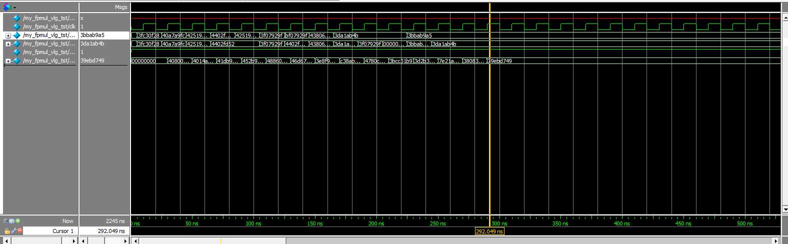The height and width of the screenshot is (244, 788).
Task: Click the diamond icon of the 3bbab9a5 signal
Action: tap(17, 35)
